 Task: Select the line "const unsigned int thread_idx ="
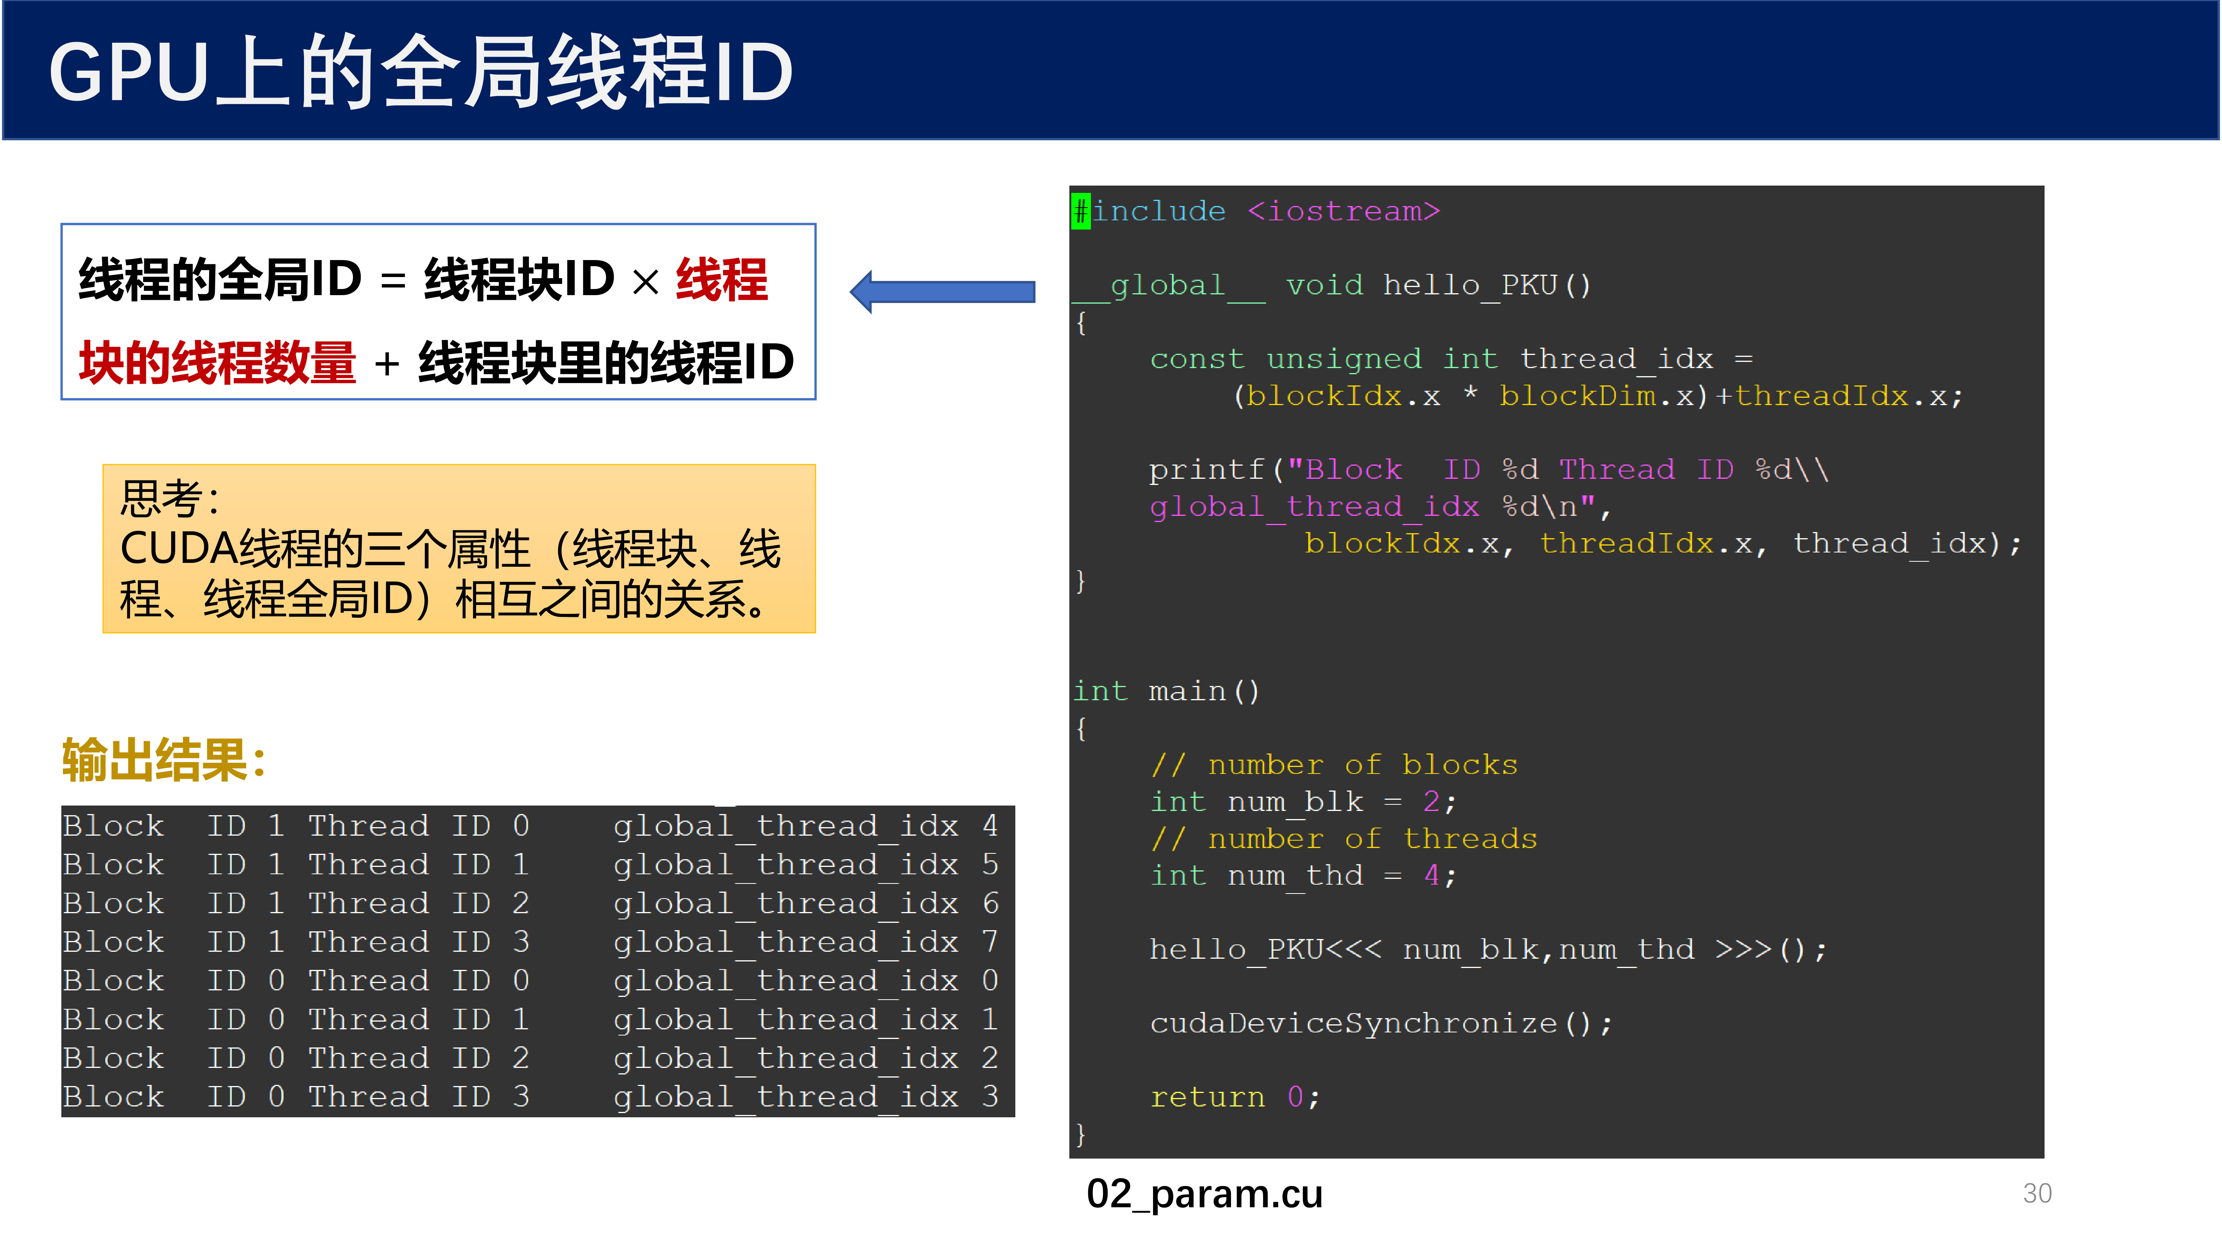pyautogui.click(x=1451, y=359)
